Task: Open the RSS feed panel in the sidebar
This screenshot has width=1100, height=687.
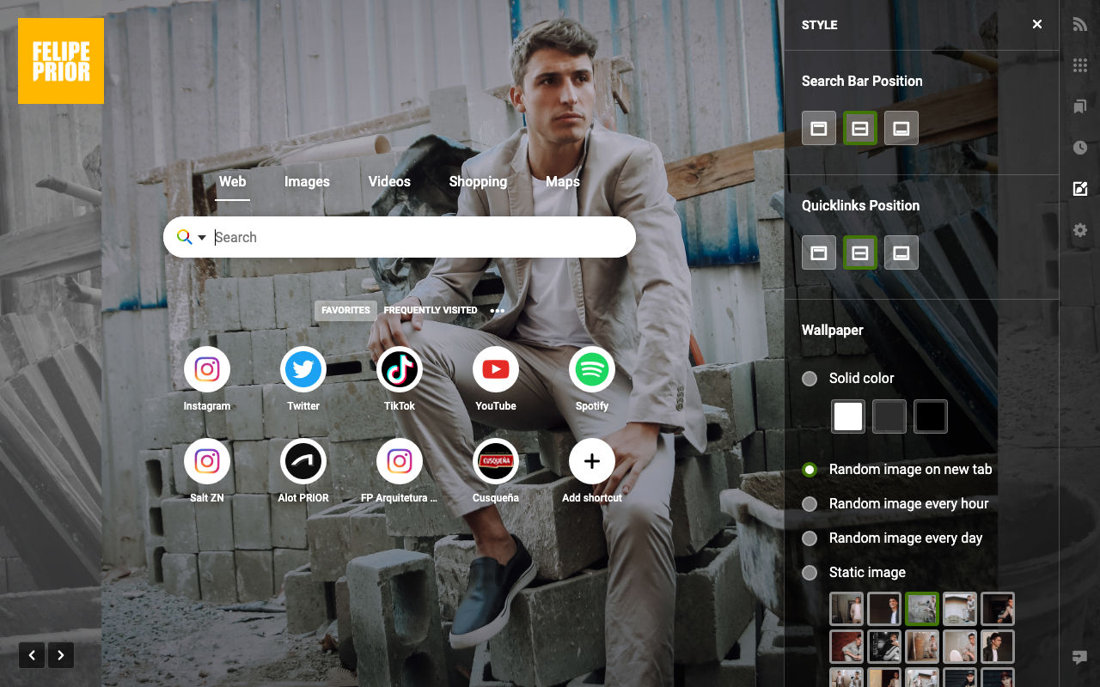Action: click(x=1080, y=25)
